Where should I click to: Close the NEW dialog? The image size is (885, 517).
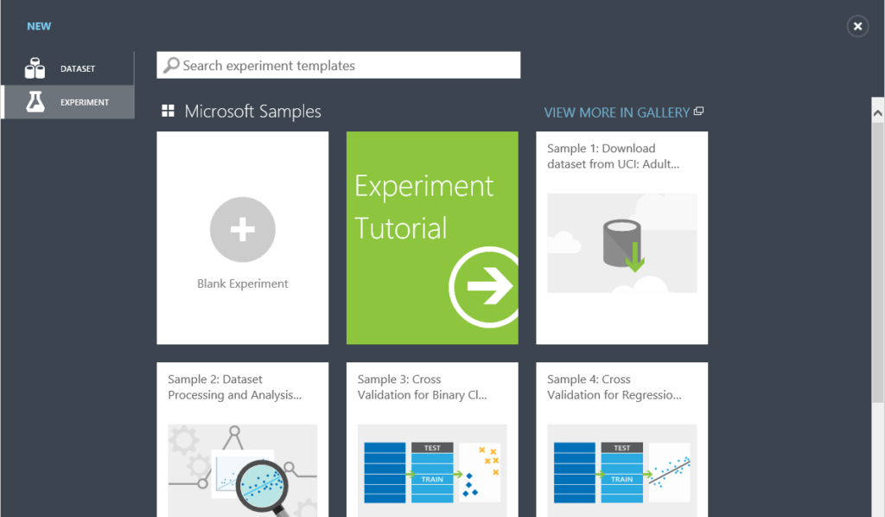pos(856,26)
